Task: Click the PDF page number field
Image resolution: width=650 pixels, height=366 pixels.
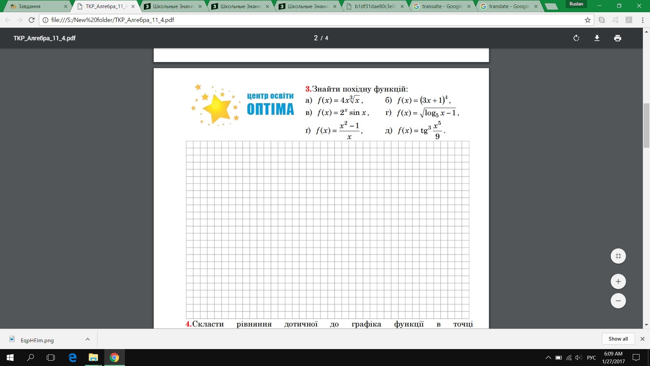Action: coord(316,38)
